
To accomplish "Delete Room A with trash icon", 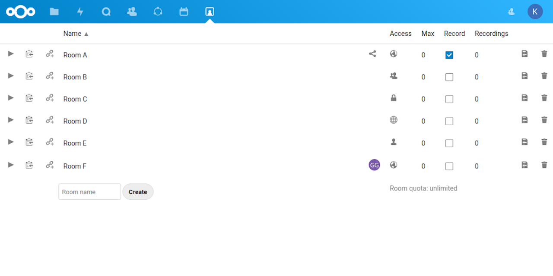I will click(544, 54).
